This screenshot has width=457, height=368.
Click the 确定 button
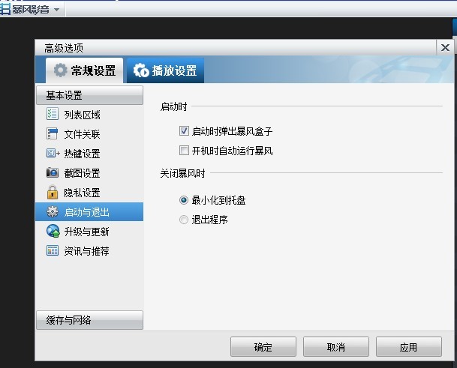(x=263, y=347)
